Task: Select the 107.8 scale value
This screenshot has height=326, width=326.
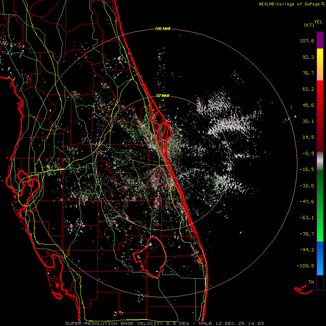Action: coord(307,41)
